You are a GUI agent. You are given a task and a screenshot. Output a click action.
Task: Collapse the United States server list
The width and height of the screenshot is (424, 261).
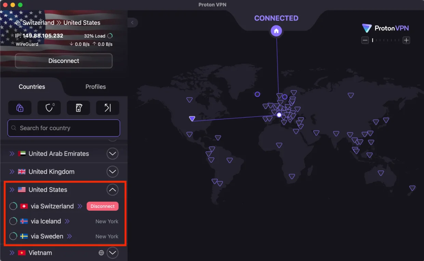coord(112,190)
